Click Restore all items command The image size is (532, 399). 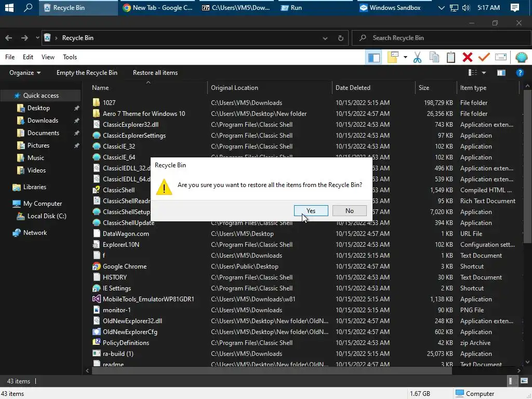pos(155,73)
